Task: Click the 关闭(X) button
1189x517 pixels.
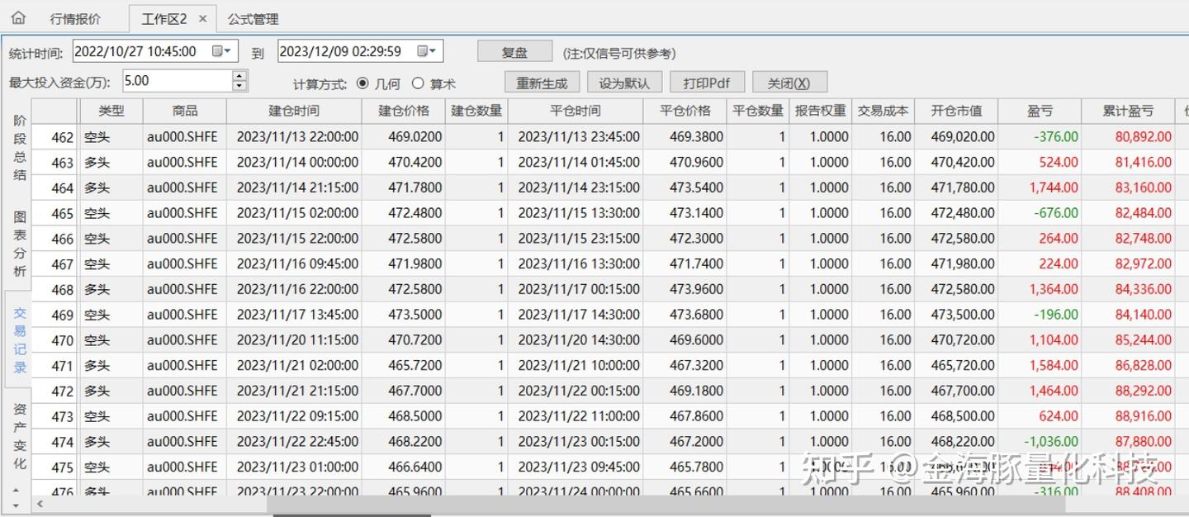Action: click(789, 82)
